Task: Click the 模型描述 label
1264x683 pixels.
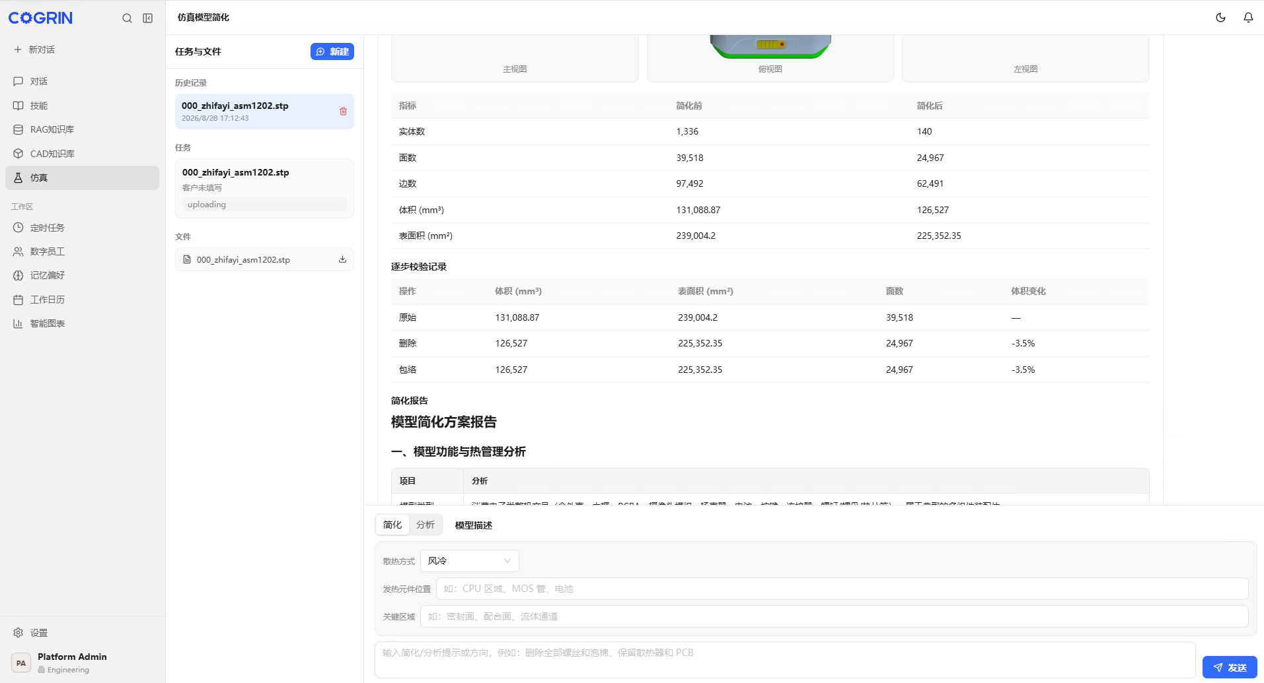Action: coord(474,525)
